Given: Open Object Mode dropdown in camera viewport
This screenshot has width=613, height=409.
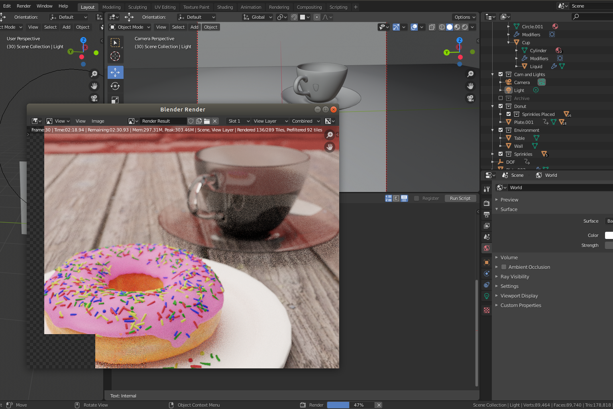Looking at the screenshot, I should point(130,27).
